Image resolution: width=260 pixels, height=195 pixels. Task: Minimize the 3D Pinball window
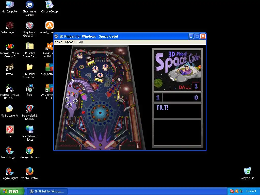pyautogui.click(x=191, y=36)
